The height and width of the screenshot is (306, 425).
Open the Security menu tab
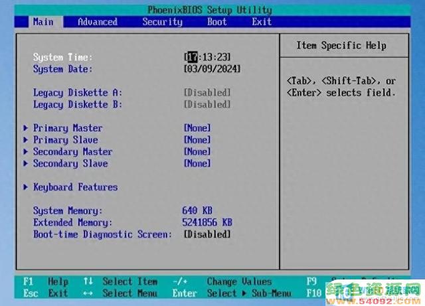pos(162,22)
